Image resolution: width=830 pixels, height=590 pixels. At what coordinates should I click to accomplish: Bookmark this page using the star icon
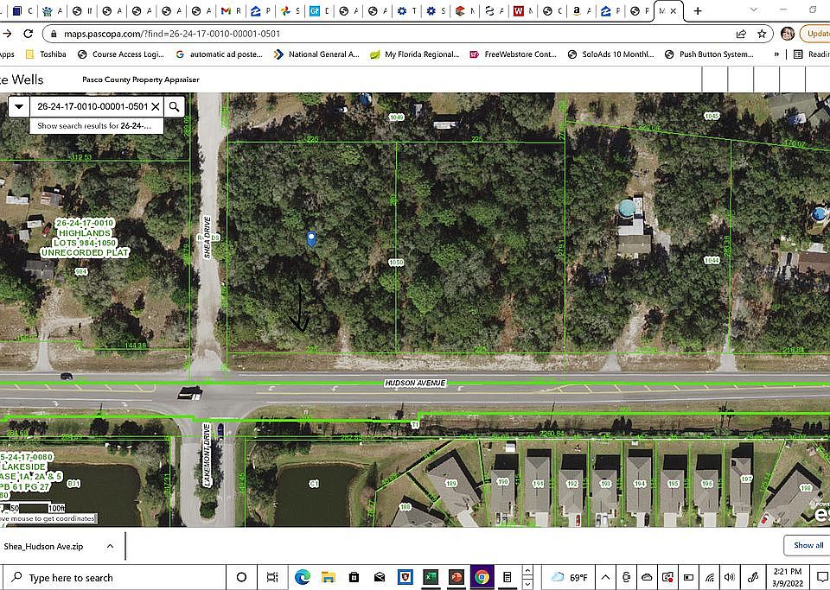762,34
